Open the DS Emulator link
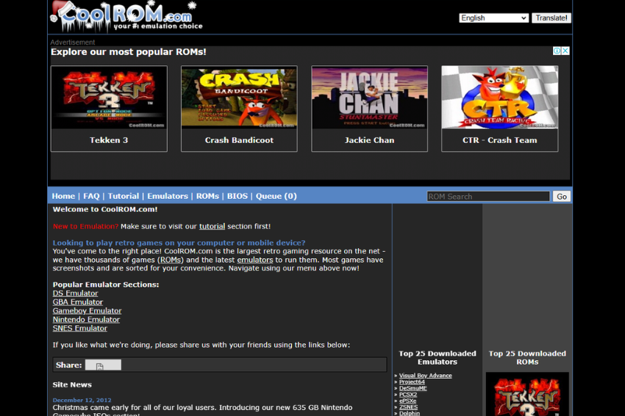The height and width of the screenshot is (416, 625). 75,293
